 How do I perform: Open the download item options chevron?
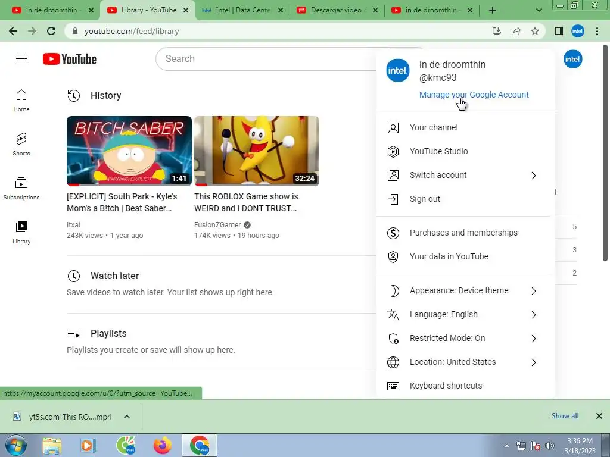pyautogui.click(x=127, y=417)
